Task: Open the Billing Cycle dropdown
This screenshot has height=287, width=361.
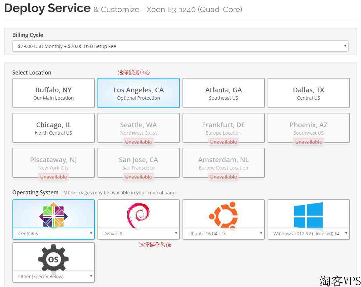Action: 180,46
